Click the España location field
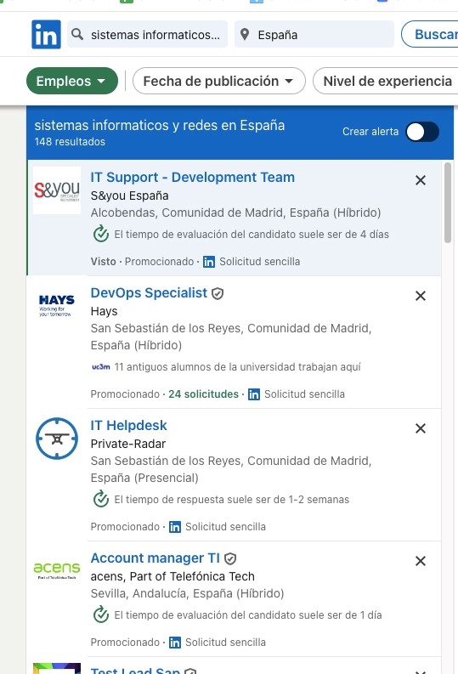This screenshot has width=458, height=674. click(x=314, y=34)
